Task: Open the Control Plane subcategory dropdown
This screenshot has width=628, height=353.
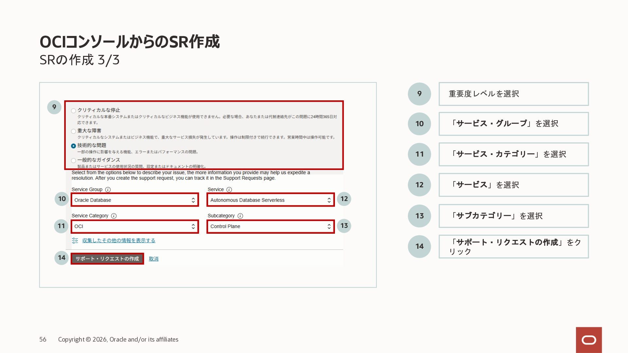Action: [270, 226]
